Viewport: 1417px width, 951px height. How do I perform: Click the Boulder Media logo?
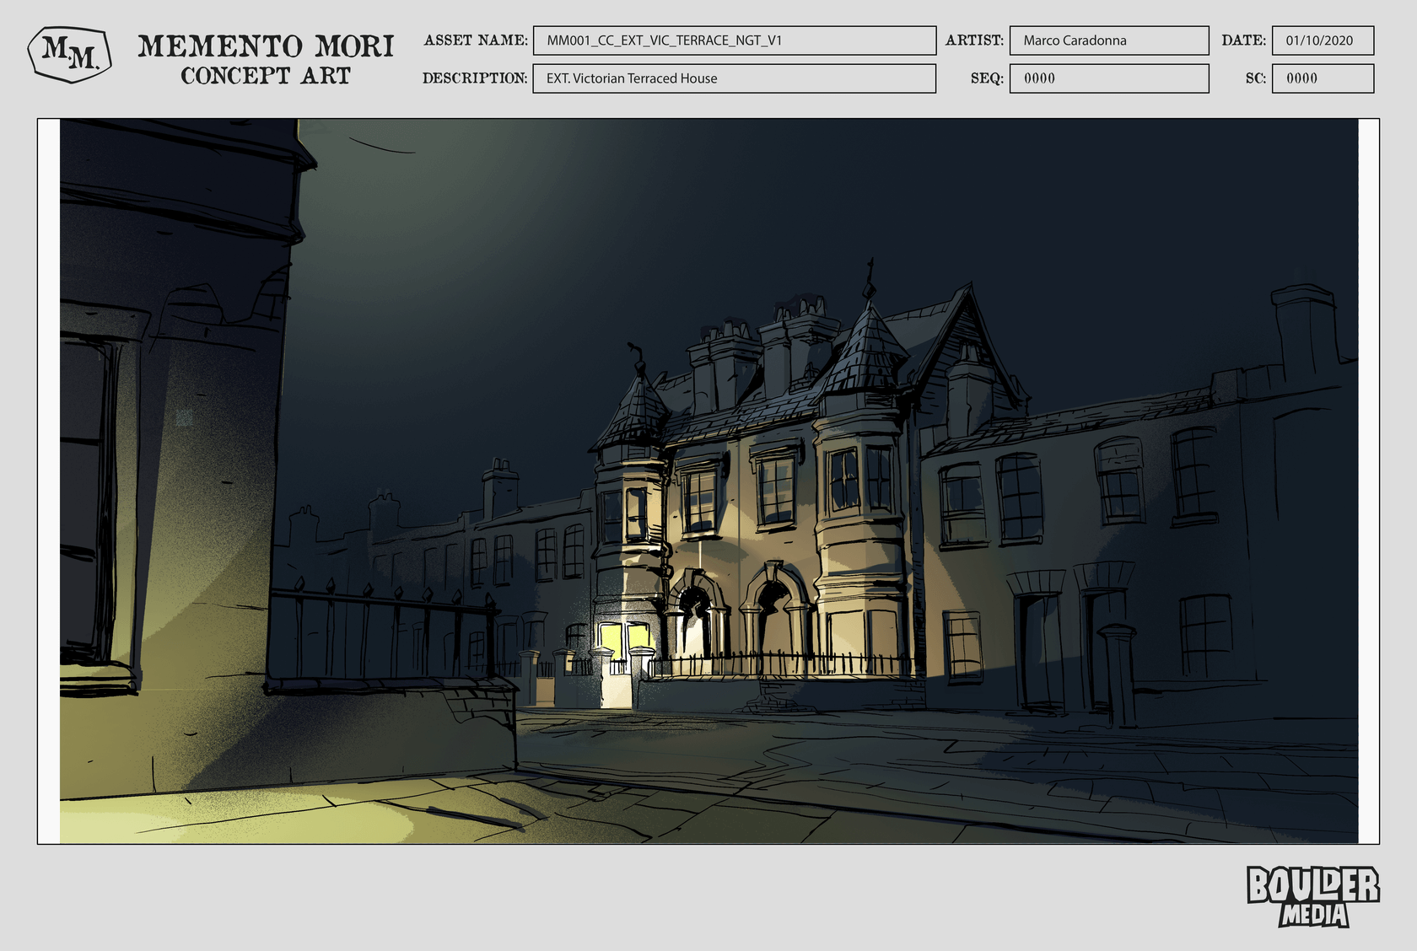click(1312, 897)
